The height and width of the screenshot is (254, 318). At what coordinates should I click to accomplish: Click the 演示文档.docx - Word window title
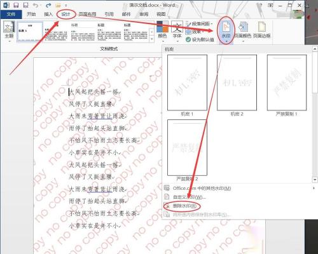coord(152,5)
